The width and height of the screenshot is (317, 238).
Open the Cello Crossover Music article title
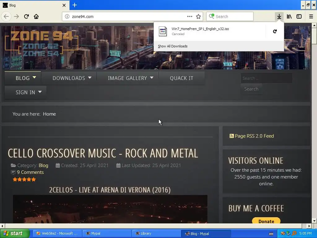[103, 153]
